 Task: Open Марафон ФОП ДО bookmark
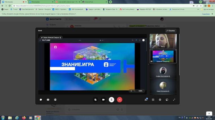click(x=144, y=9)
